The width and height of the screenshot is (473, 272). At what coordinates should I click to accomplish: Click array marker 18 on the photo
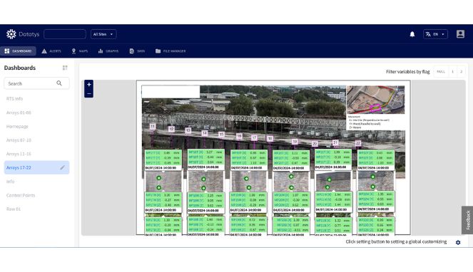(270, 138)
